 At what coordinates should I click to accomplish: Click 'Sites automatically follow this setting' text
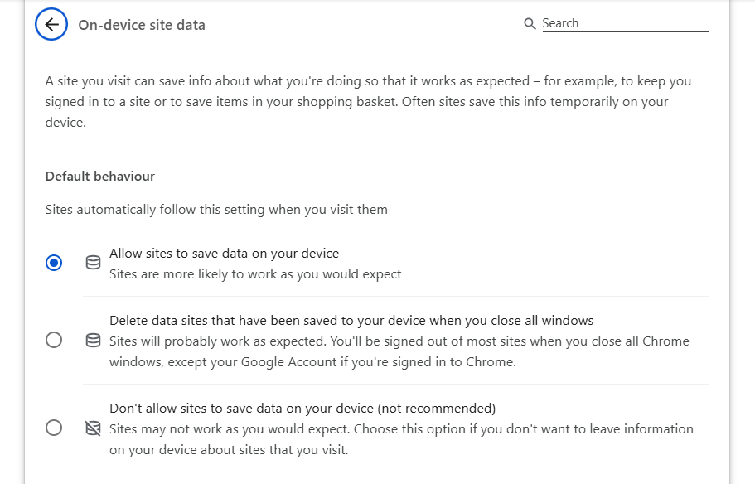point(216,210)
